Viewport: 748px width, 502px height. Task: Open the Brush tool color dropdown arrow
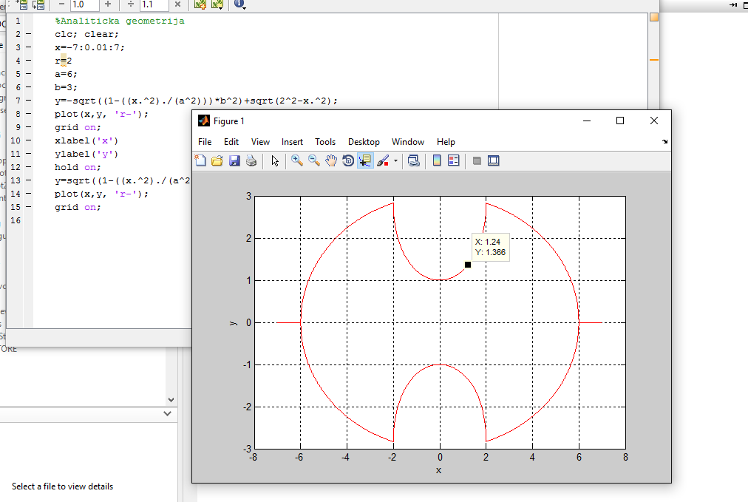pyautogui.click(x=395, y=160)
